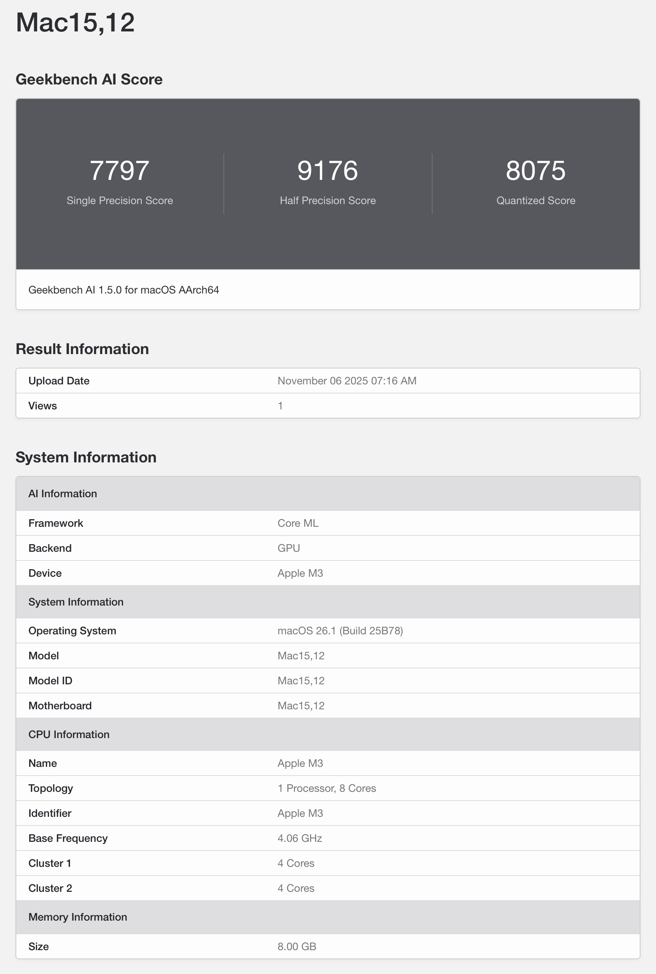Click the Device row label

click(x=45, y=573)
